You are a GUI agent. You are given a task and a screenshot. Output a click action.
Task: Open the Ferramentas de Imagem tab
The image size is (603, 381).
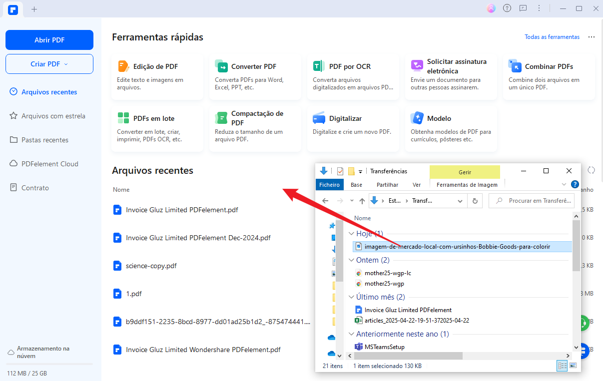(467, 184)
